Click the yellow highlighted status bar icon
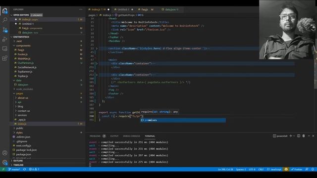 coord(286,169)
